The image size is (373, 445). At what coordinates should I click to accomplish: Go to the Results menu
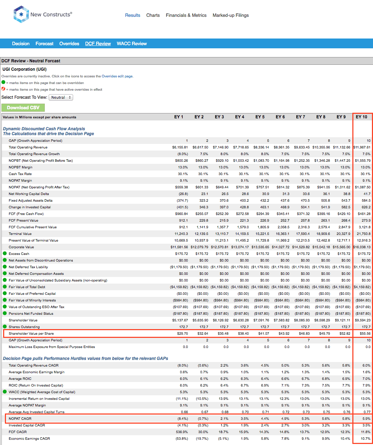[133, 15]
